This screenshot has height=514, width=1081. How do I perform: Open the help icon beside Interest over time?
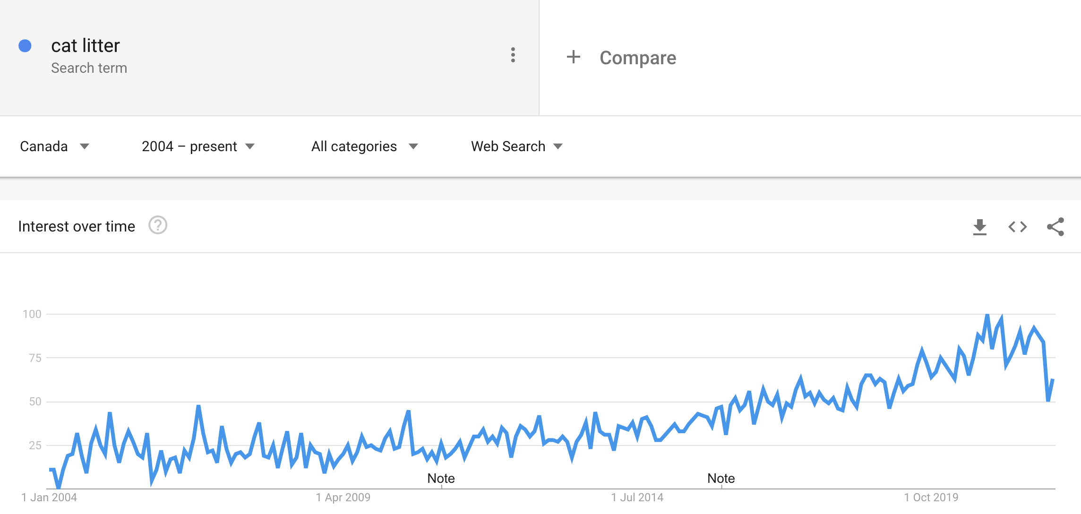tap(158, 225)
